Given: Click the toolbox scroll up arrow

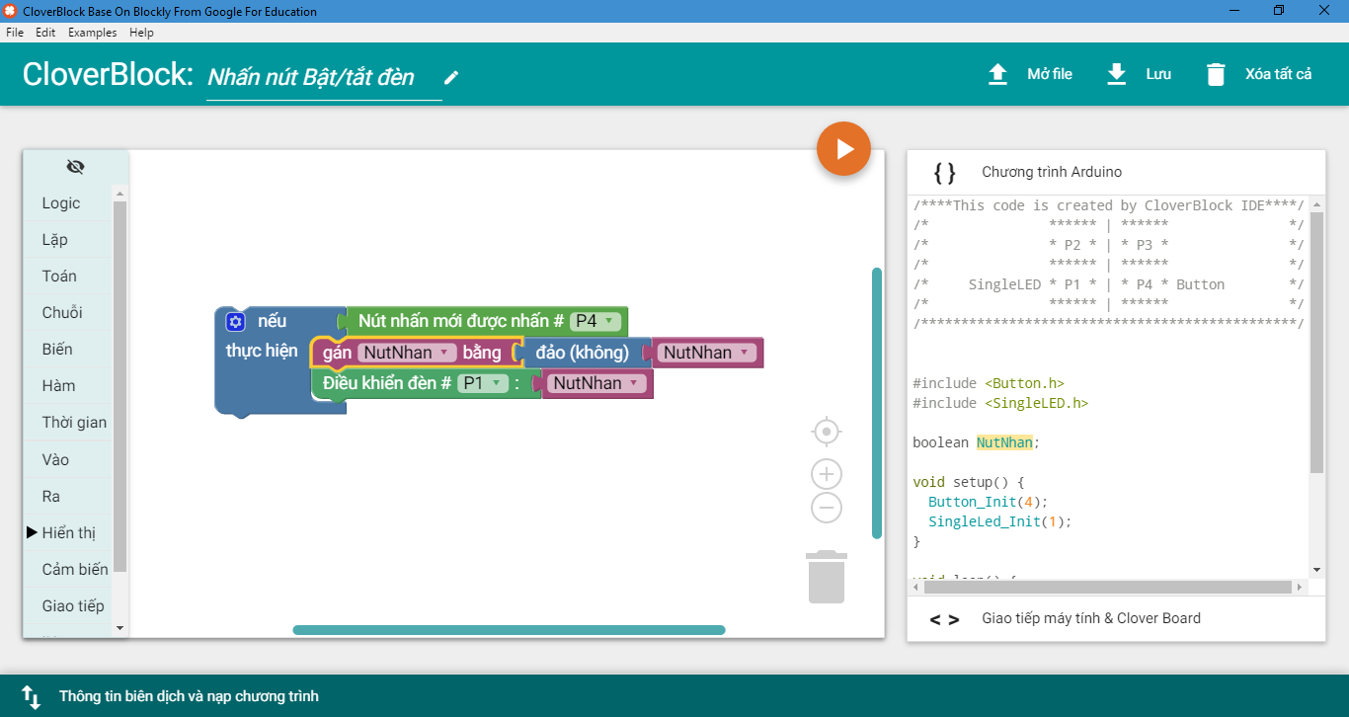Looking at the screenshot, I should click(x=119, y=194).
